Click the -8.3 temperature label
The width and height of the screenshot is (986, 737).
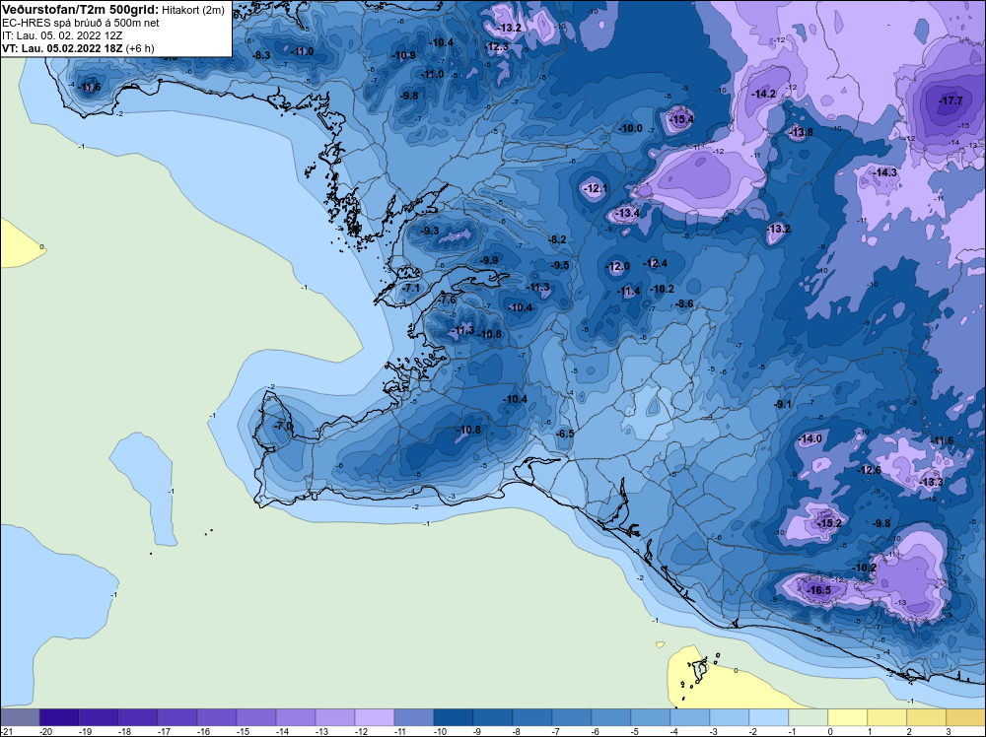[x=261, y=55]
